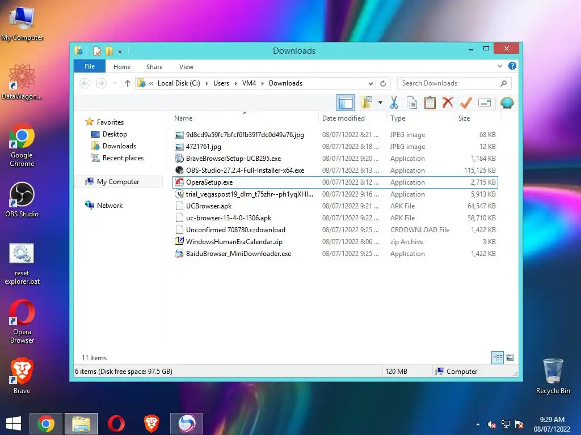Open Brave from the taskbar
Screen dimensions: 581x435
[151, 424]
